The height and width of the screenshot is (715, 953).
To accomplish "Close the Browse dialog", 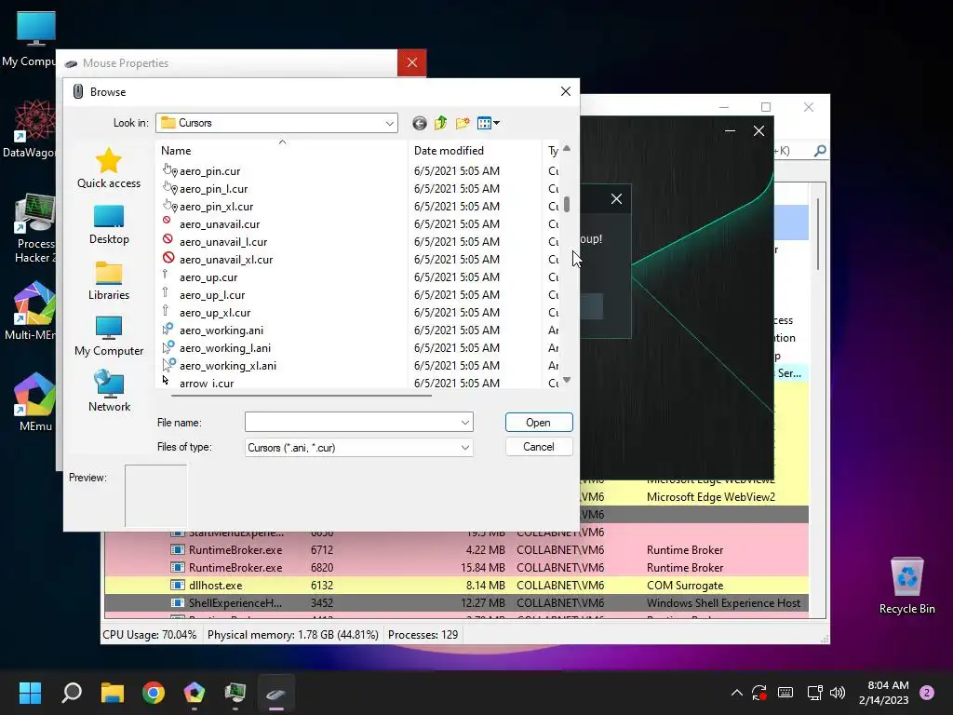I will (565, 92).
